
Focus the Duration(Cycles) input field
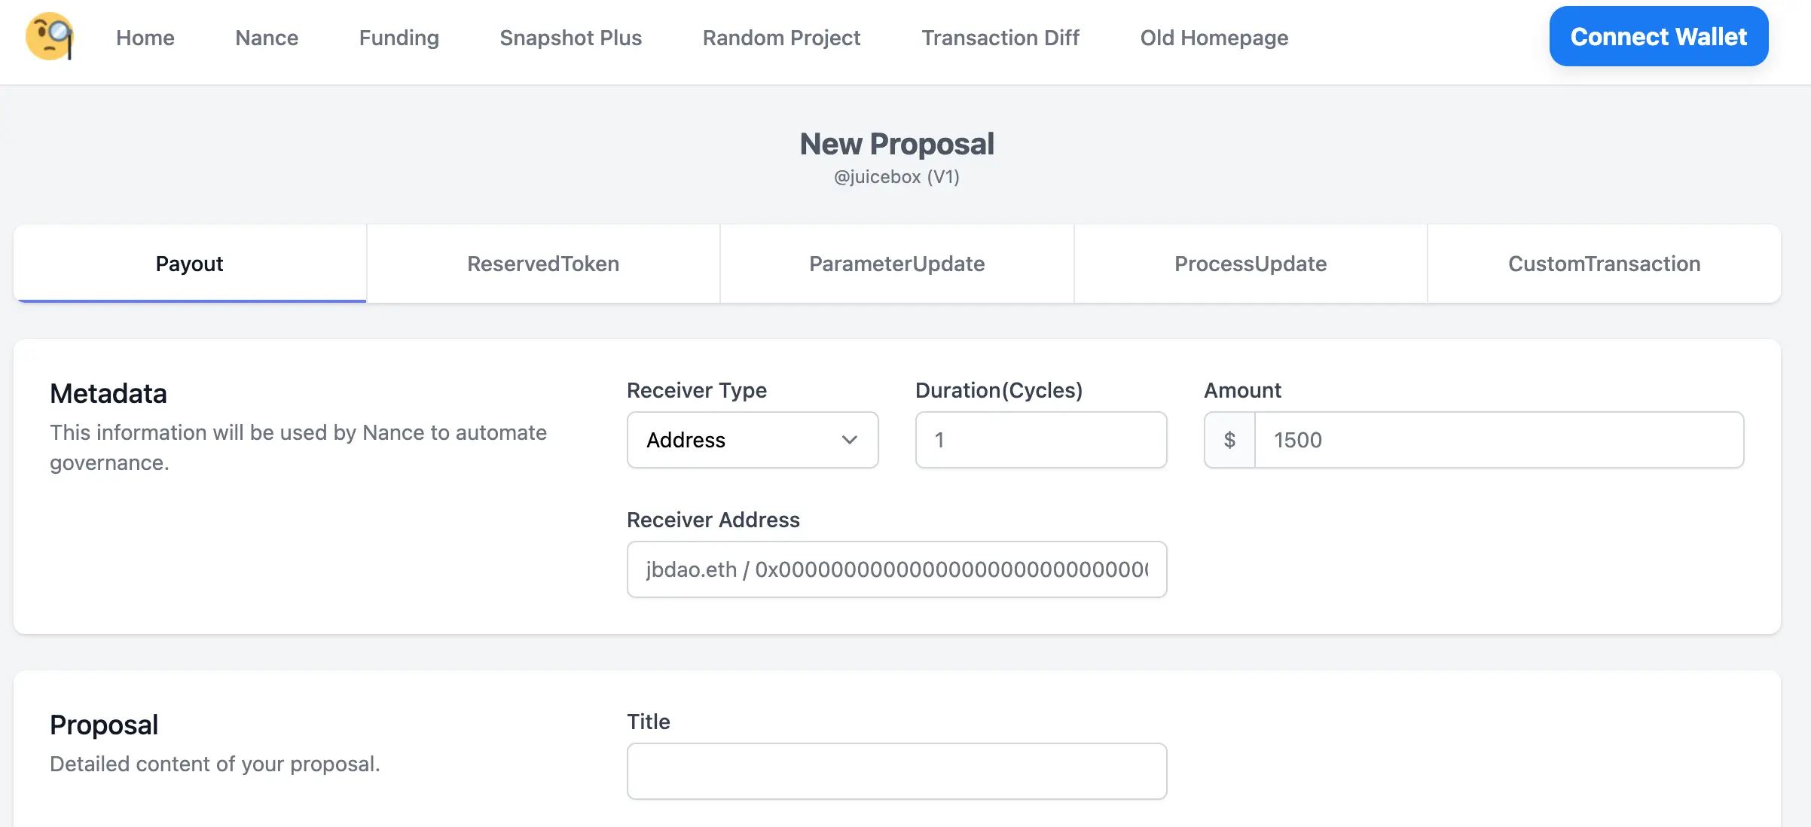[1040, 440]
